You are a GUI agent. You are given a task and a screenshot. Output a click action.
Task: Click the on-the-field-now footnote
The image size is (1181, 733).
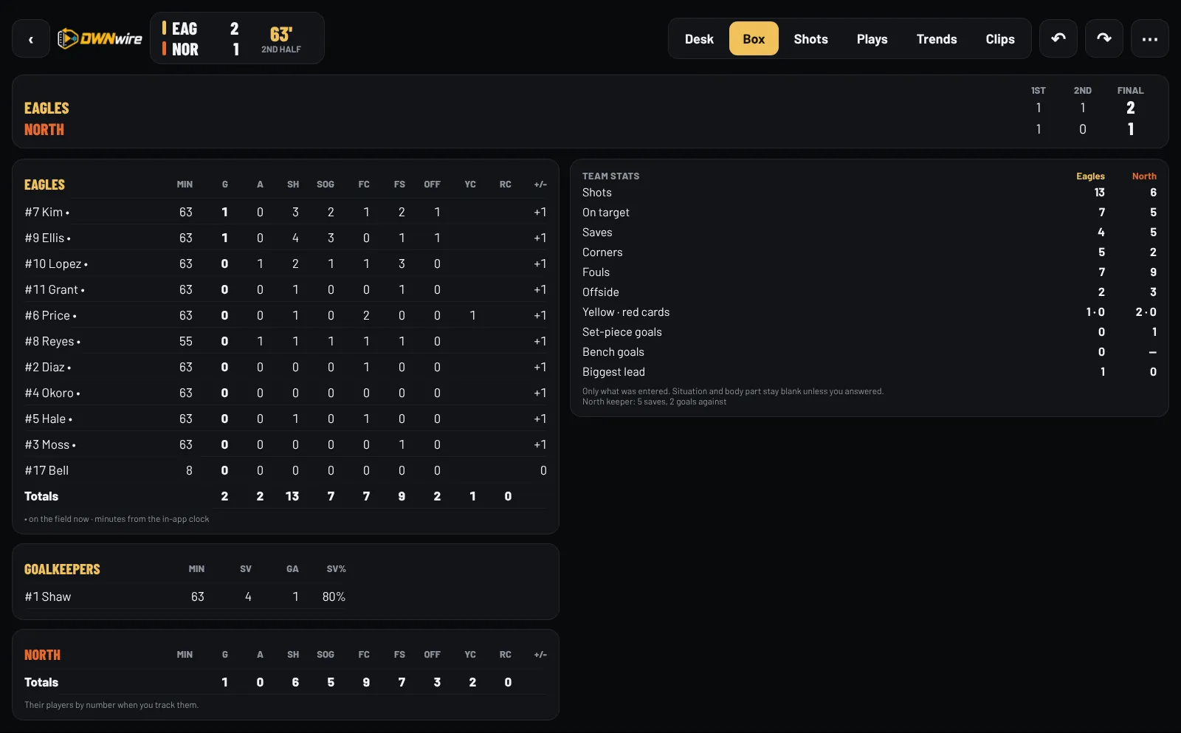[x=117, y=519]
